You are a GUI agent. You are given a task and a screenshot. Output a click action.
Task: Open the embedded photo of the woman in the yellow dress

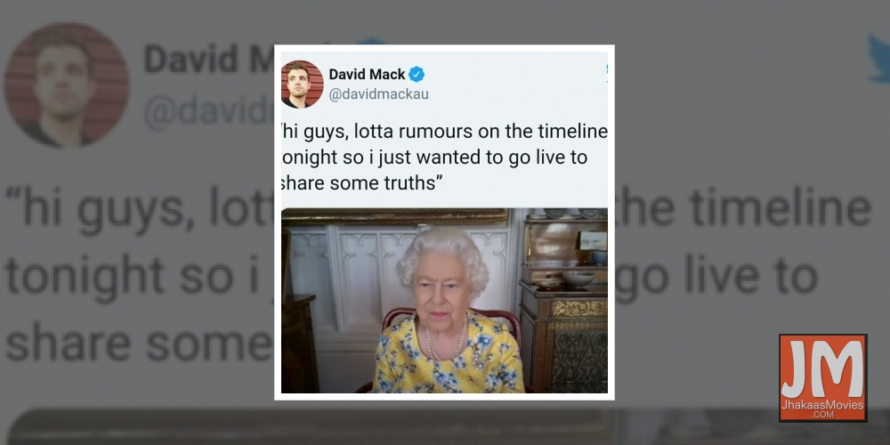[x=444, y=300]
